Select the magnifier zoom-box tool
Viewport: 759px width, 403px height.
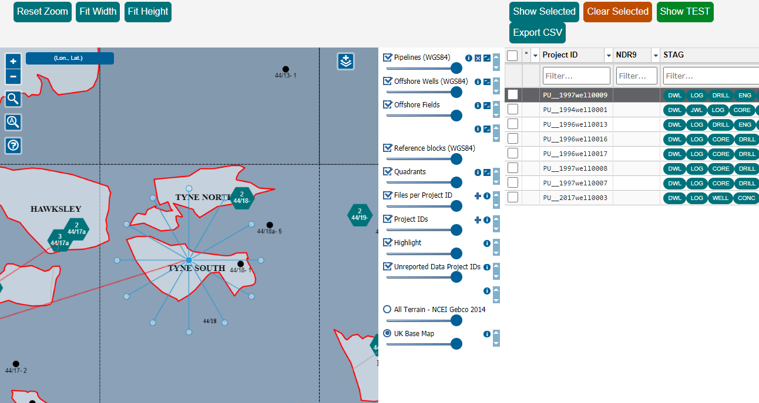click(x=13, y=99)
